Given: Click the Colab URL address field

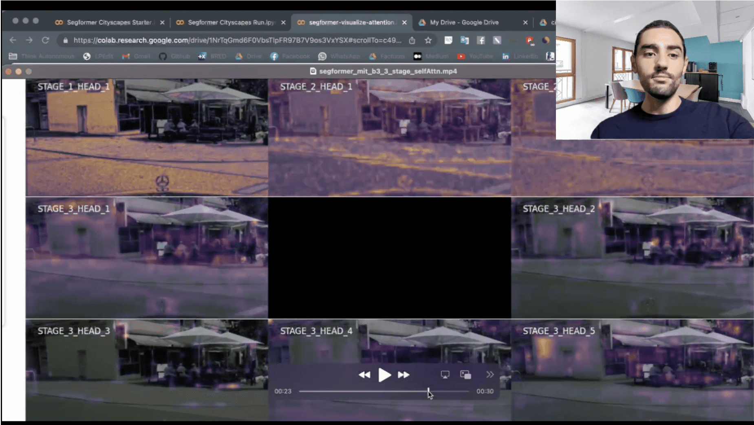Looking at the screenshot, I should click(x=236, y=40).
